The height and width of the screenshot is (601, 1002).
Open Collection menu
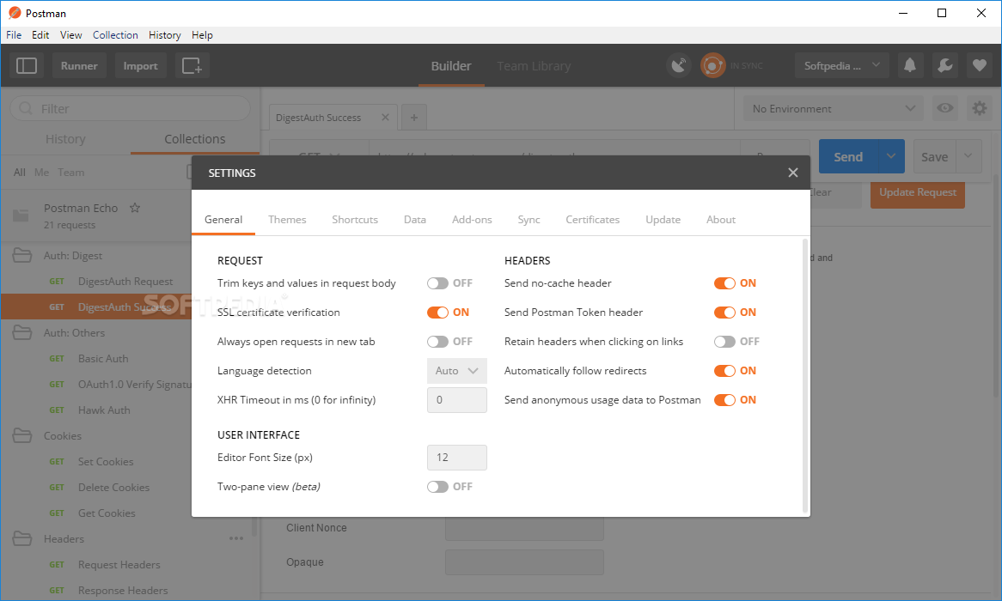tap(115, 35)
